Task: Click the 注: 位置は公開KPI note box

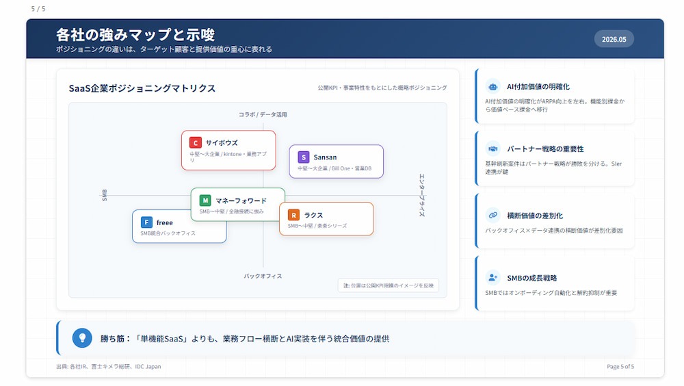Action: point(389,285)
